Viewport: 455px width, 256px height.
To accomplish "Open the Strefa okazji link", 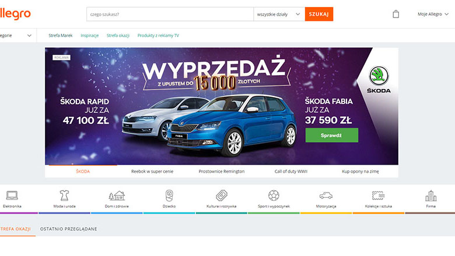I will (x=118, y=35).
